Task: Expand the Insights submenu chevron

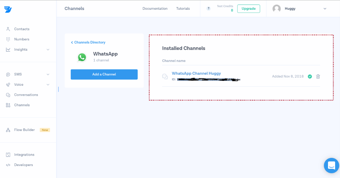Action: [x=48, y=50]
